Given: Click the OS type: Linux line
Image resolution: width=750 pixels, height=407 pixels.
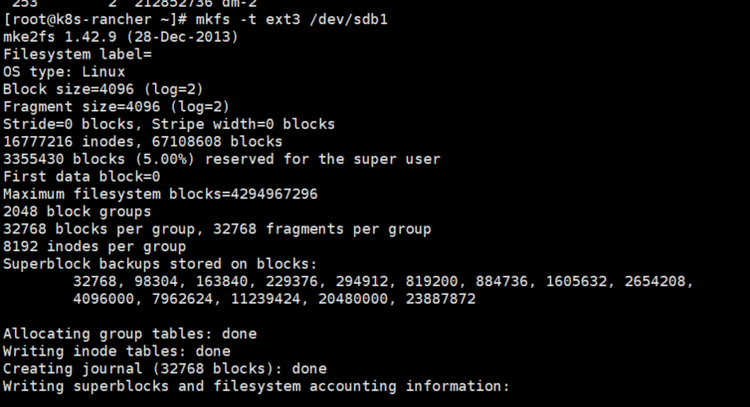Looking at the screenshot, I should (64, 72).
